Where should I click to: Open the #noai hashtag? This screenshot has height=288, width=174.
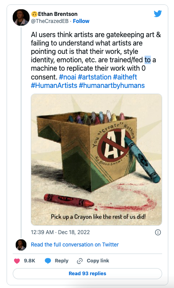coord(67,77)
